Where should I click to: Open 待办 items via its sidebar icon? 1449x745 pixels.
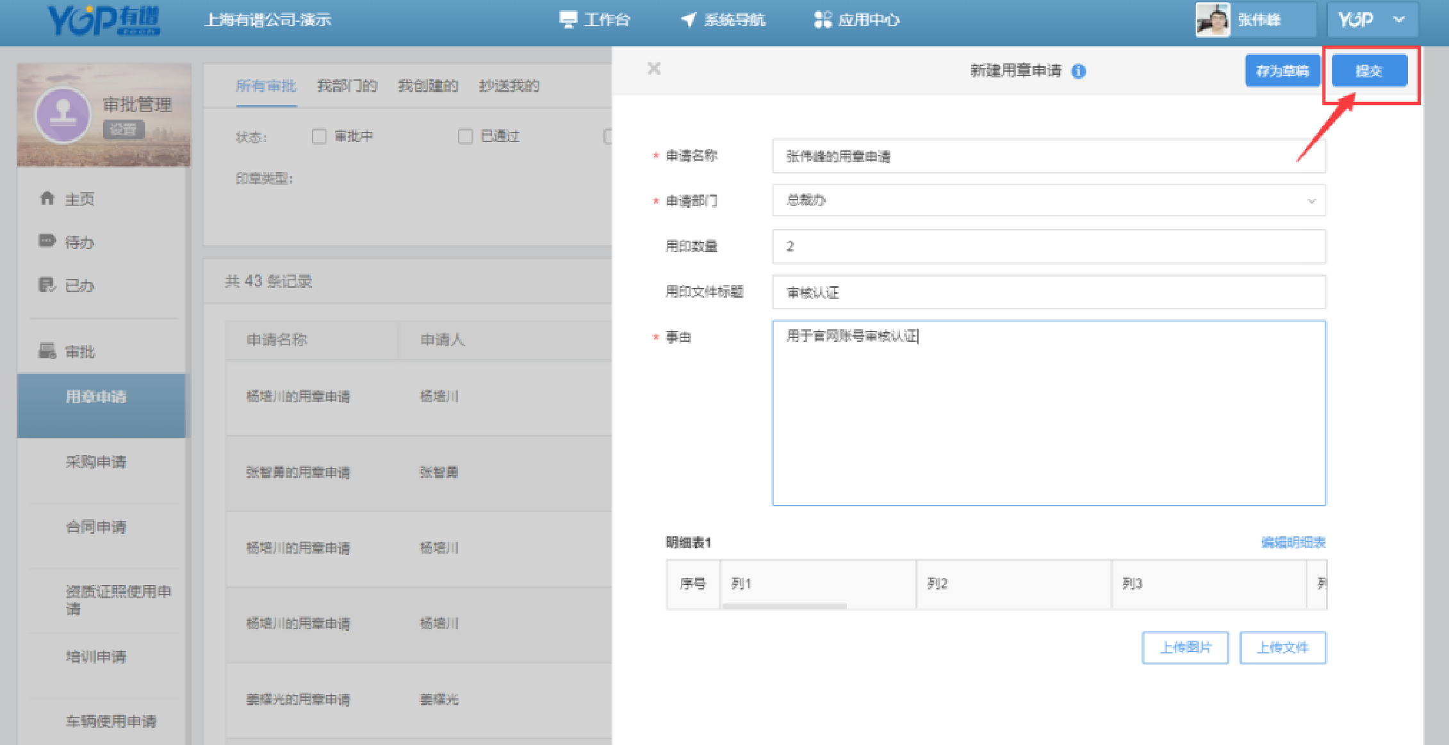point(47,241)
